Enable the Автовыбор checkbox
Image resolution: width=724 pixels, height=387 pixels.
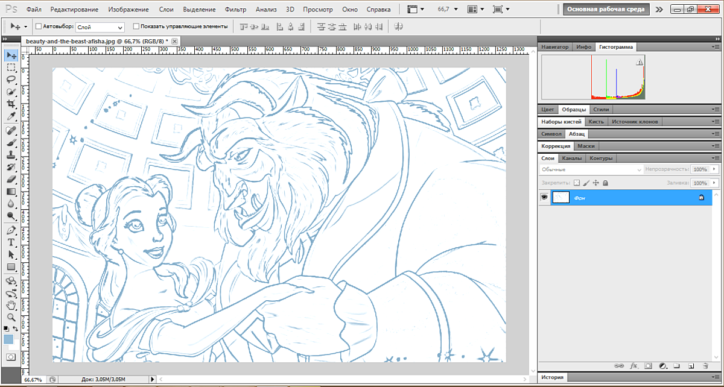pos(39,27)
